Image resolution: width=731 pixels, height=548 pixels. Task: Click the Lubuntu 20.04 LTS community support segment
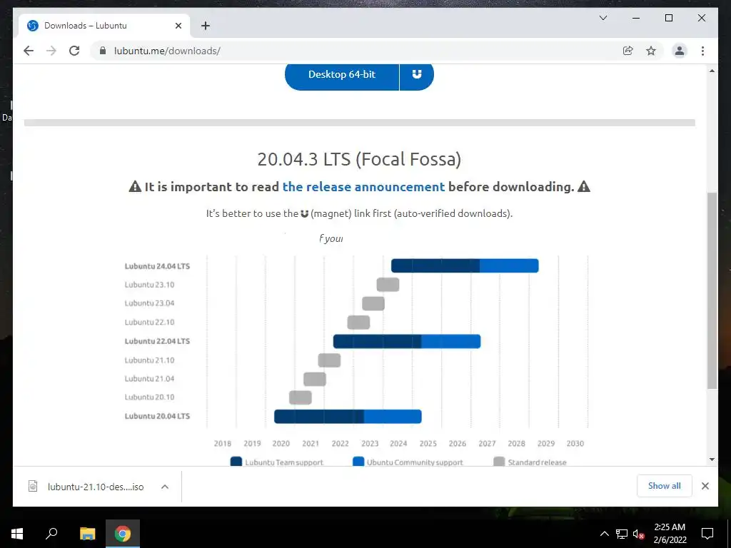[393, 416]
